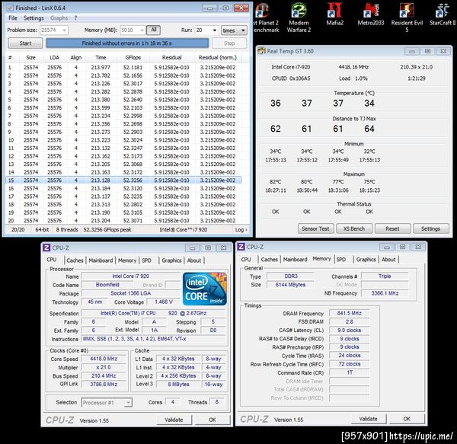Click the Stop button in LinX
457x444 pixels.
229,43
